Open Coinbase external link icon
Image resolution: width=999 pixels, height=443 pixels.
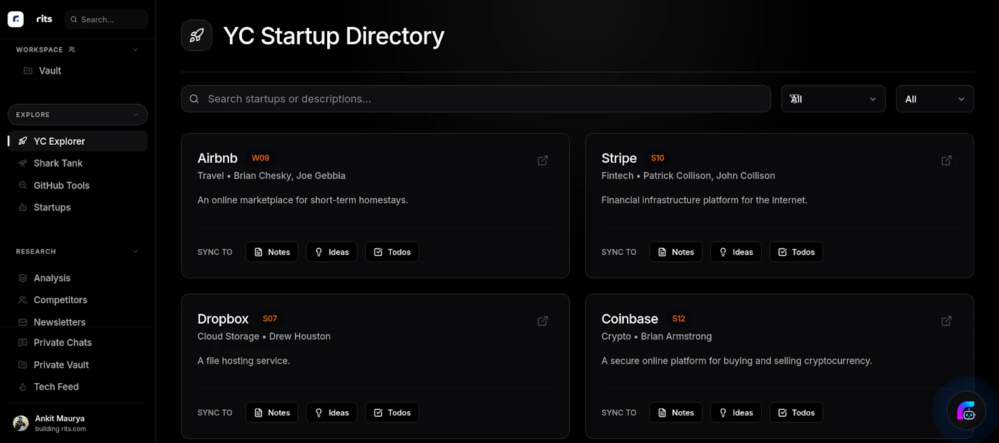pyautogui.click(x=947, y=321)
